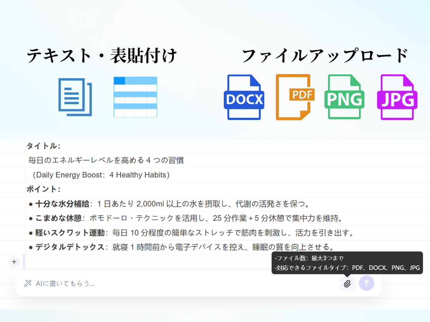The image size is (430, 322).
Task: Select the PNG file format icon
Action: tap(344, 97)
